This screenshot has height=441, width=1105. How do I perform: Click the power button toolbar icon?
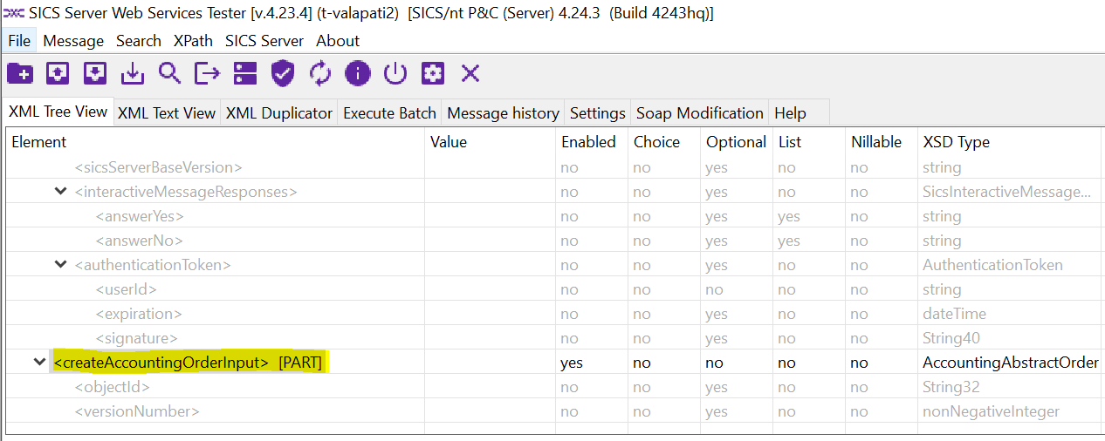click(395, 74)
